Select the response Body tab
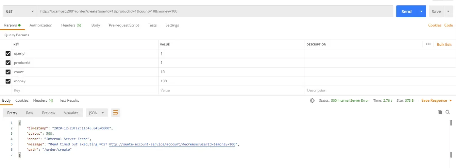 (6, 100)
